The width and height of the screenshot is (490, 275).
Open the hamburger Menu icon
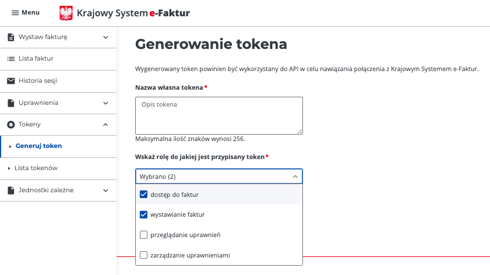pyautogui.click(x=15, y=13)
